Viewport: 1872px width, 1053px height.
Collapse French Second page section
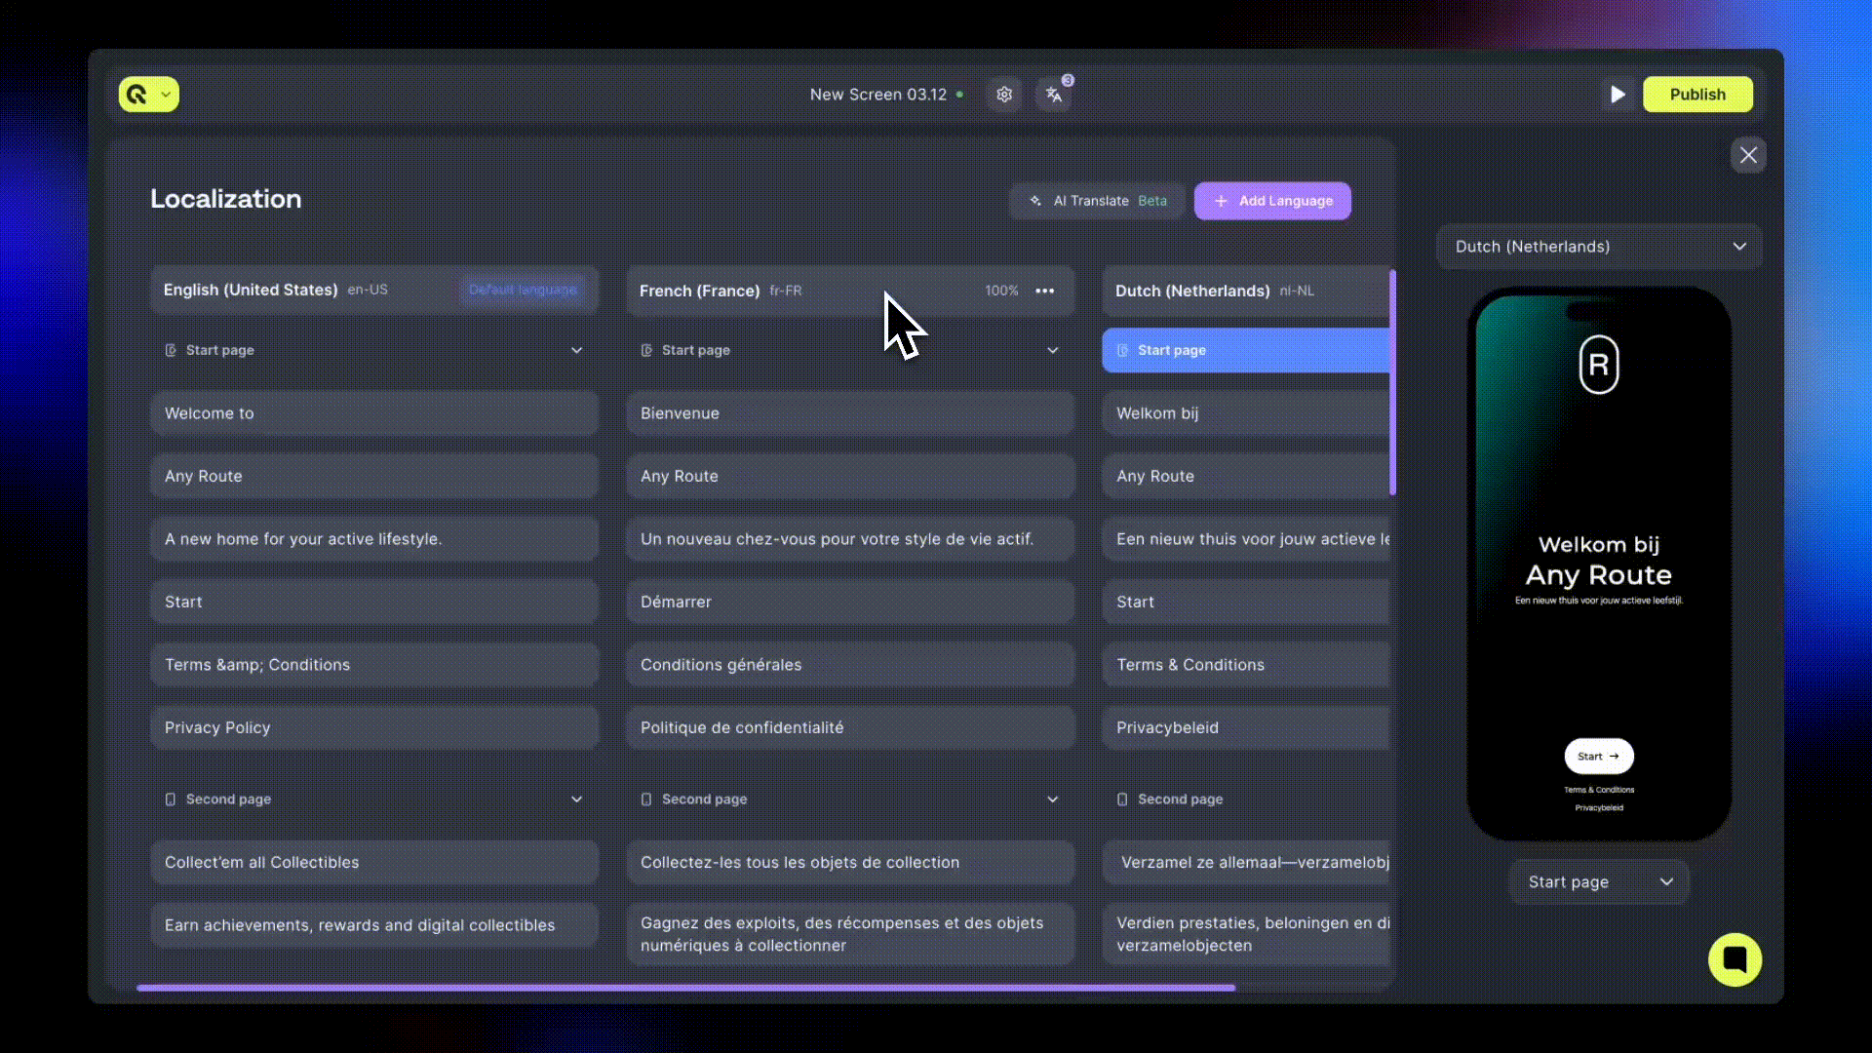pos(1052,799)
